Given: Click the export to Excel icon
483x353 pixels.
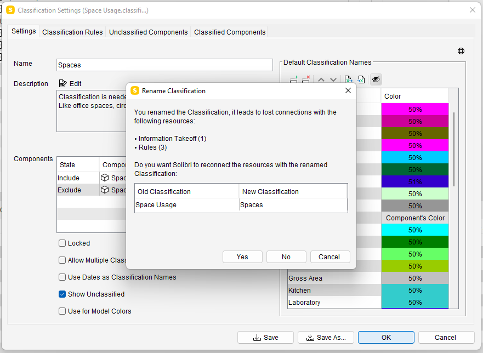Looking at the screenshot, I should [361, 79].
